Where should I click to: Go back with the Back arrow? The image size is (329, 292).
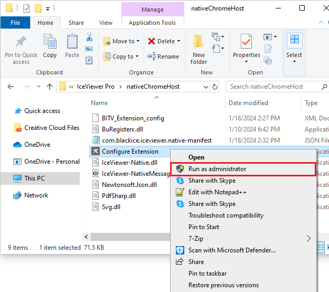[11, 87]
